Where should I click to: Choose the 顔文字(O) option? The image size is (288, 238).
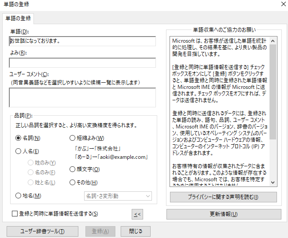[72, 169]
